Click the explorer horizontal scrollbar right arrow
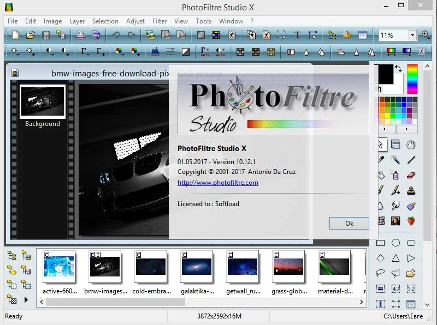Screen dimensions: 437x325 tap(362, 302)
